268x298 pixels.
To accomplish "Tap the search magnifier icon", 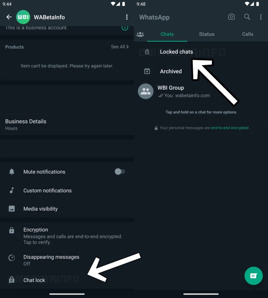I will (247, 17).
